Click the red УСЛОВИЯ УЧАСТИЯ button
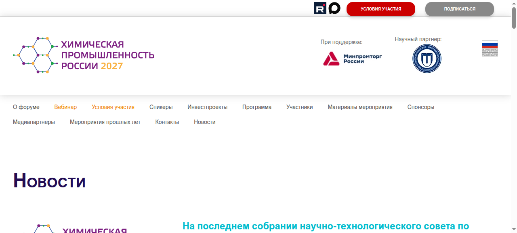 pos(381,9)
